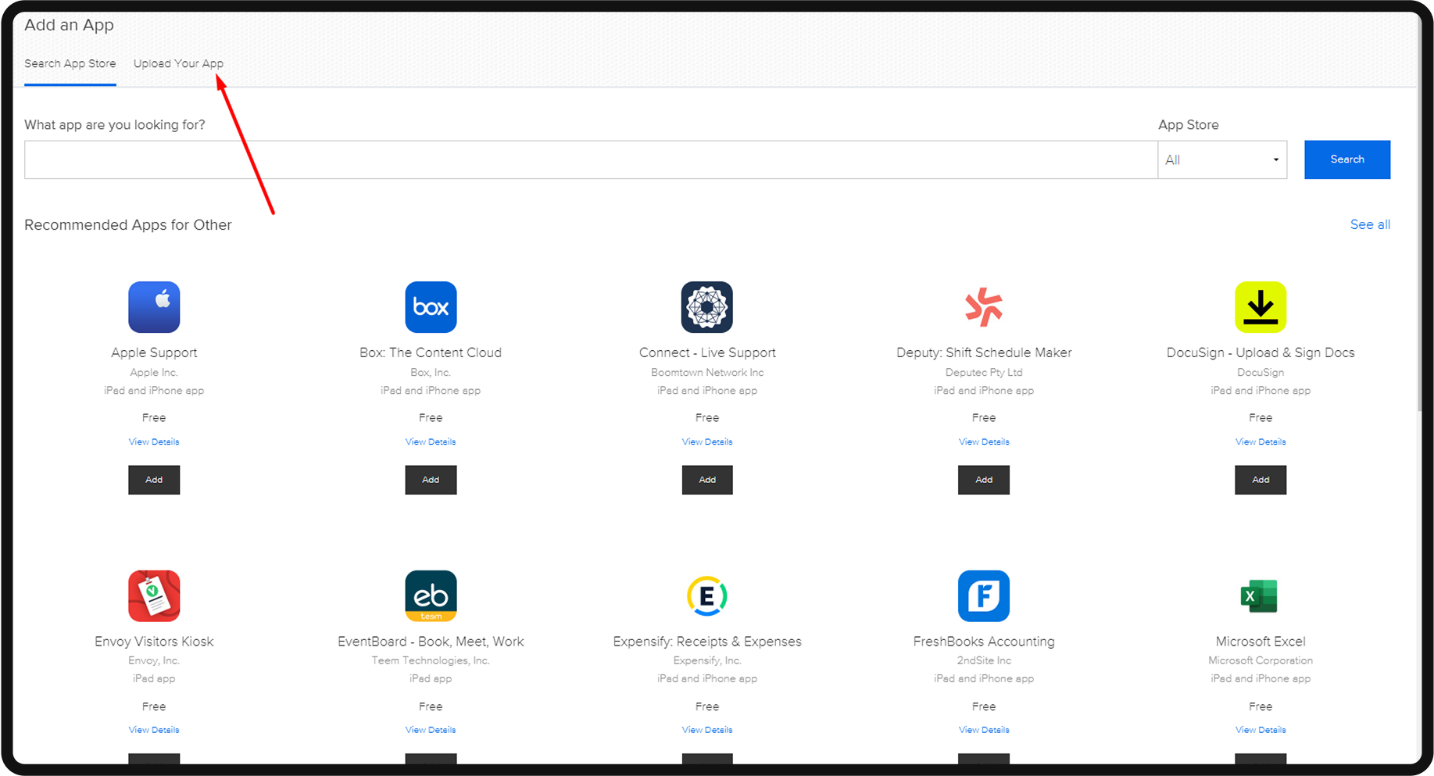Click the Envoy Visitors Kiosk title
Image resolution: width=1434 pixels, height=776 pixels.
point(154,642)
